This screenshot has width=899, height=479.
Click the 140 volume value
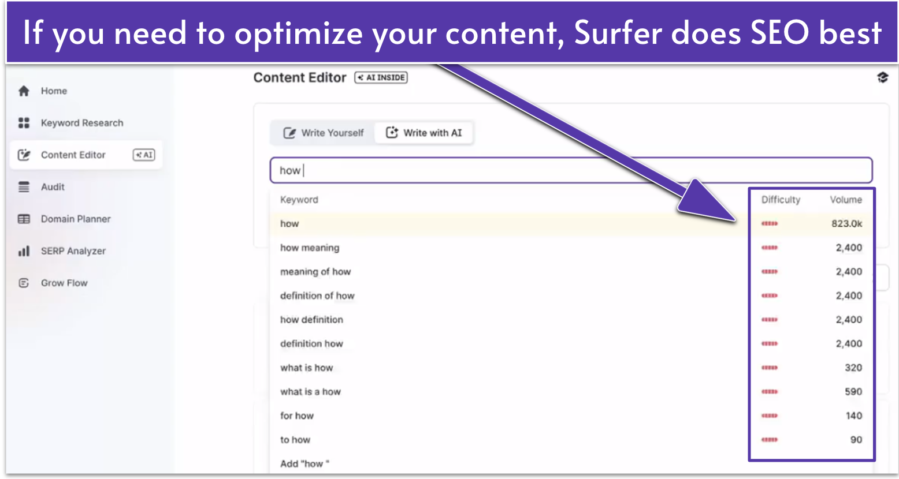pos(854,416)
